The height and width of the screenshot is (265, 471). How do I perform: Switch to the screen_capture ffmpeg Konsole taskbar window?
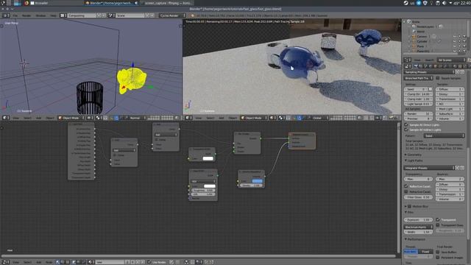tap(167, 3)
